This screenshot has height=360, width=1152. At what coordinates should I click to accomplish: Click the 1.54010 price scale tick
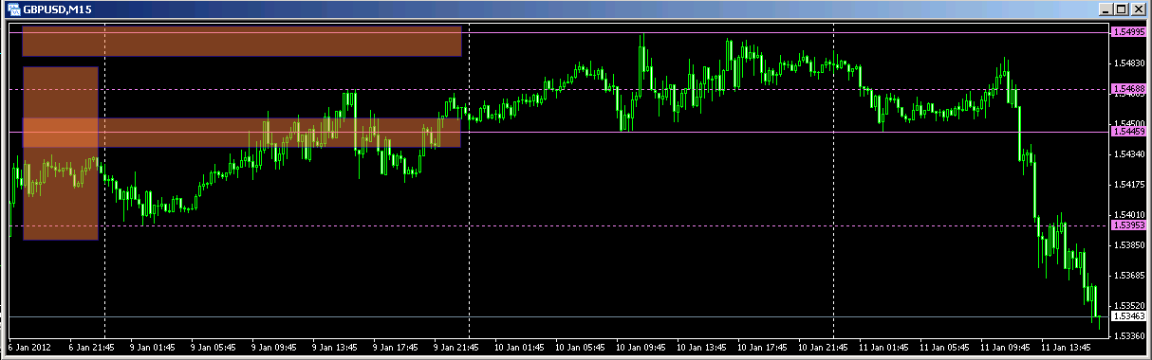pyautogui.click(x=1128, y=215)
